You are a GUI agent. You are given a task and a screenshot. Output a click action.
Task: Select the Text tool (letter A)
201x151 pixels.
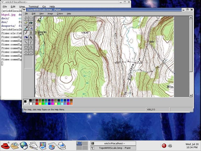coord(31,37)
